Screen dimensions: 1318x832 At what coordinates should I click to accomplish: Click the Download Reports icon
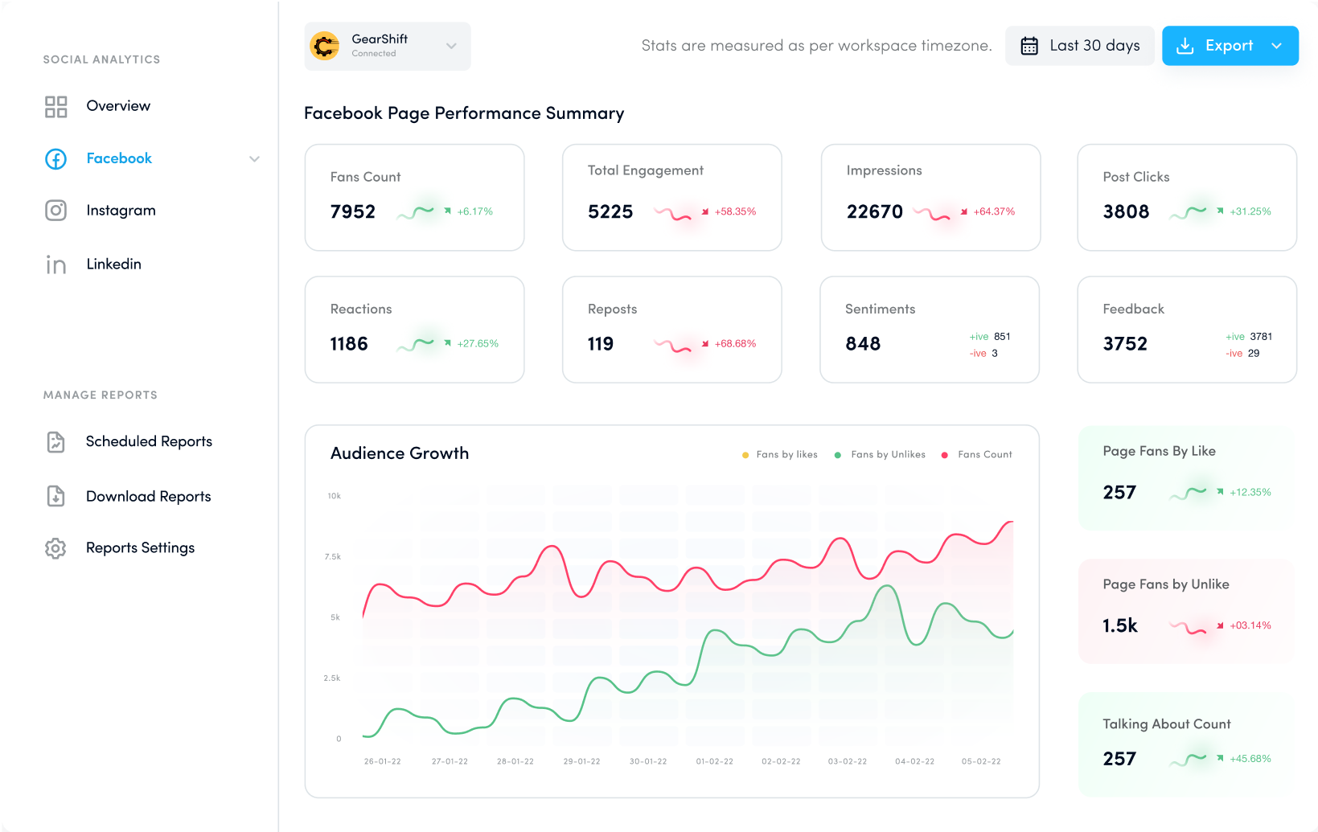click(55, 496)
